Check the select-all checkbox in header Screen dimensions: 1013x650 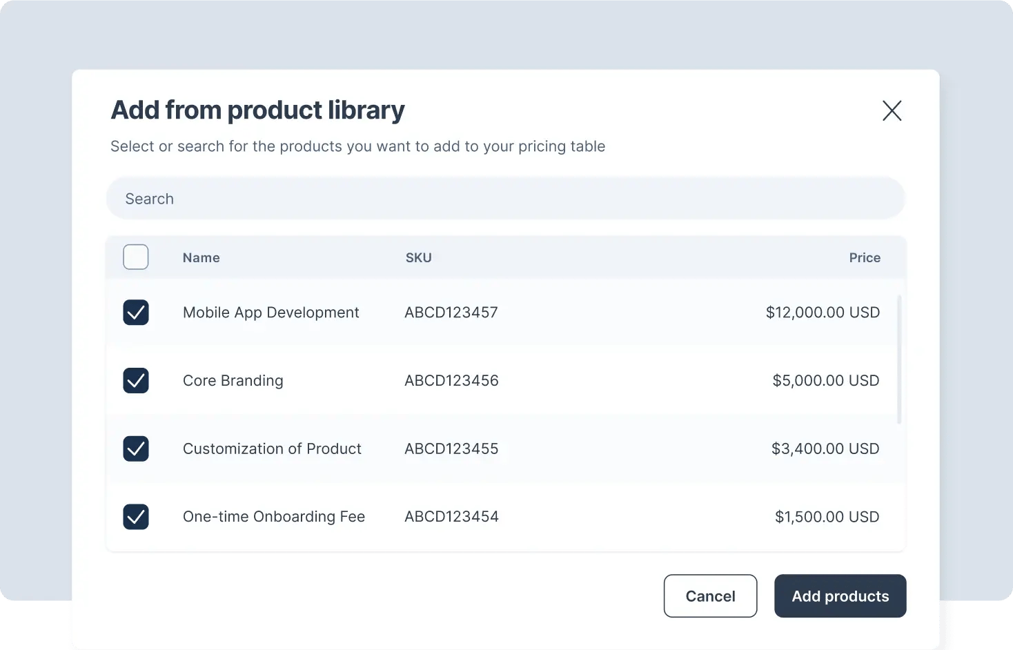click(x=136, y=257)
